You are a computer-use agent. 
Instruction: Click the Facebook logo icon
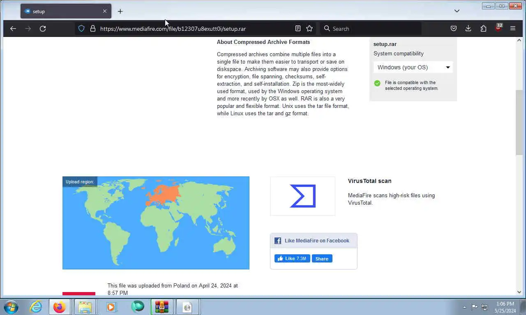click(x=278, y=241)
